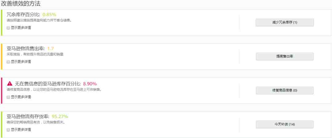The width and height of the screenshot is (332, 138).
Task: Select the 修复商品信息 (0) button
Action: [x=285, y=90]
